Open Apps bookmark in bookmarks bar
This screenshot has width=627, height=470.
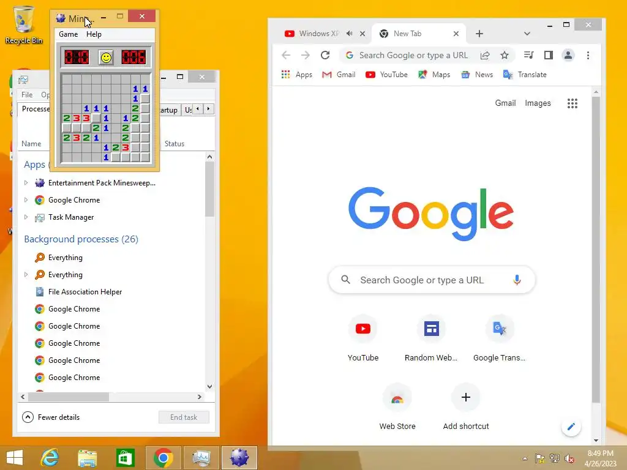pos(297,74)
